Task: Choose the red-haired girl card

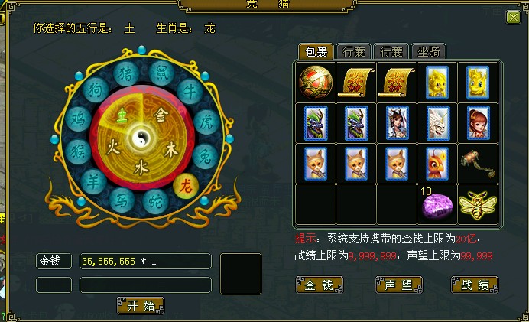Action: 478,123
